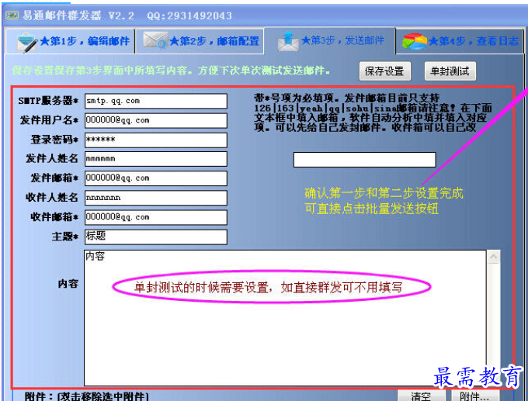The width and height of the screenshot is (528, 401).
Task: Click the pie chart icon on step 4 tab
Action: point(415,41)
